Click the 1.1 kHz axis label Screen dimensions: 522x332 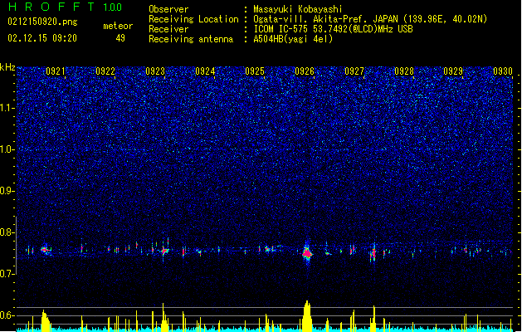click(x=7, y=108)
